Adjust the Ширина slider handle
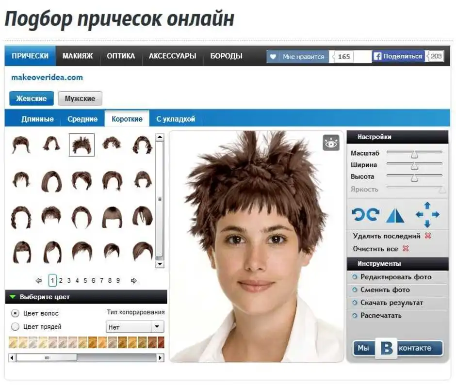Screen dimensions: 456x385 tap(414, 166)
